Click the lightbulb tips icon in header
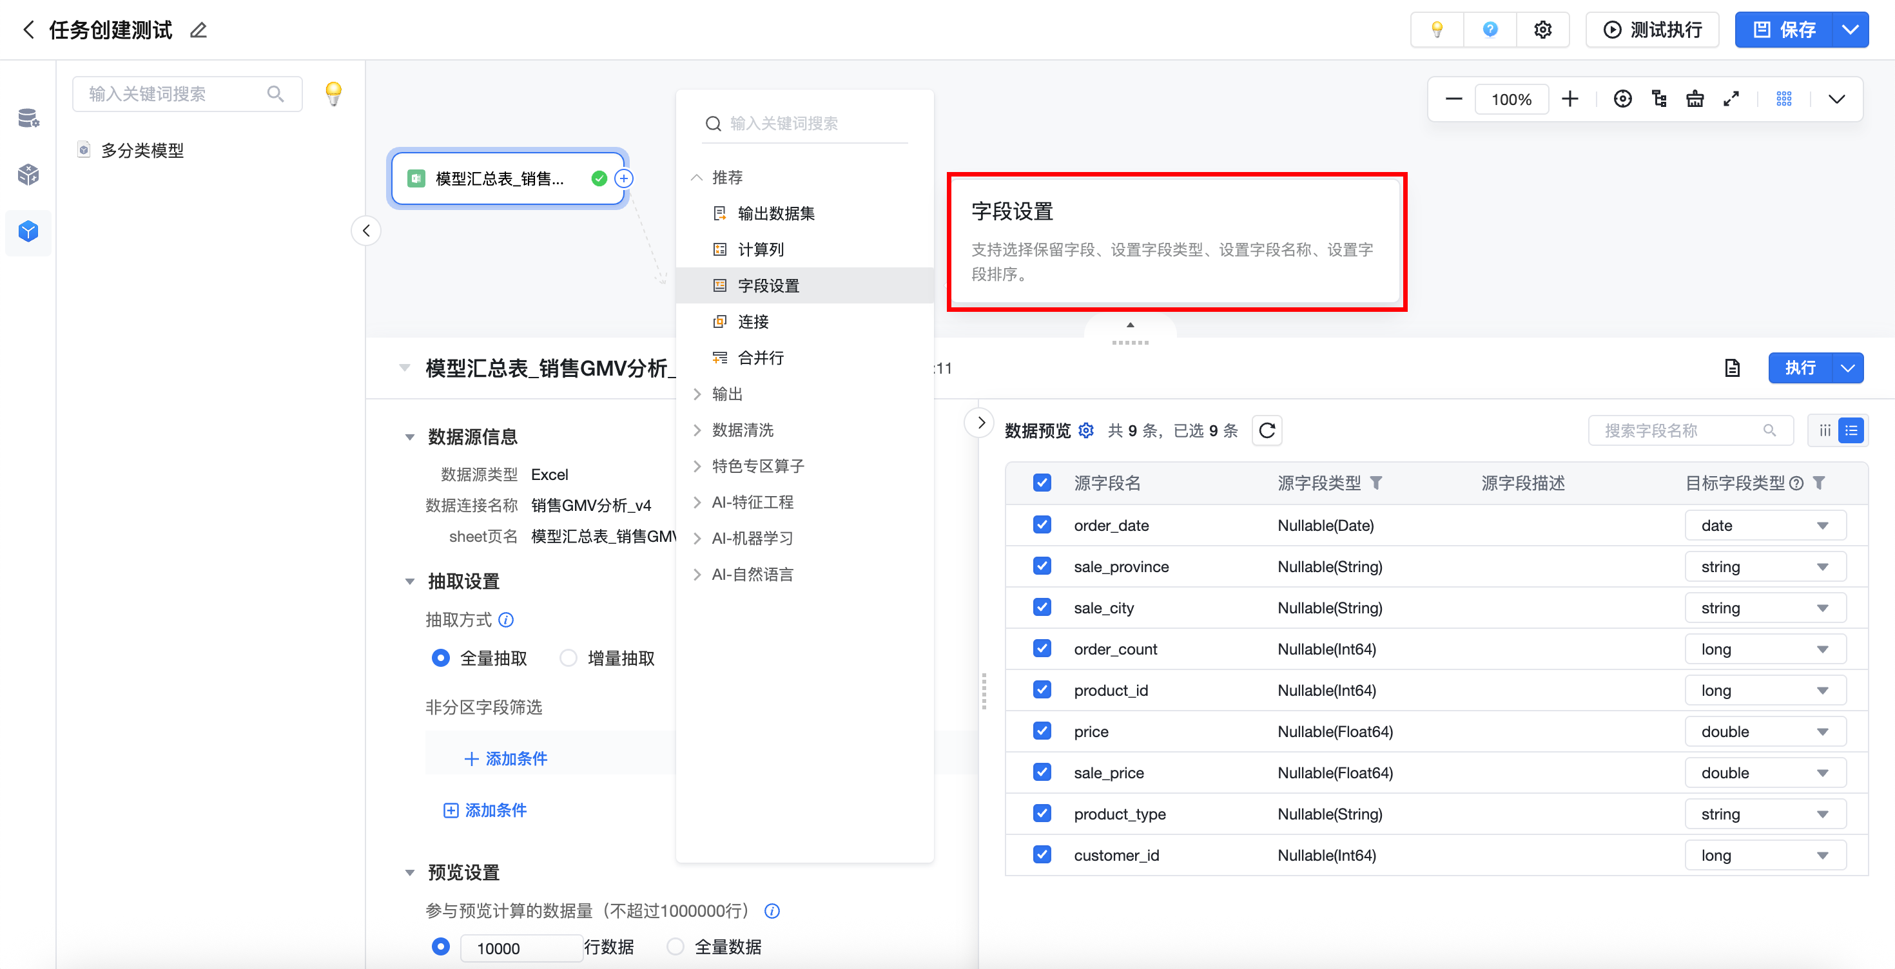Image resolution: width=1895 pixels, height=969 pixels. (x=1437, y=30)
